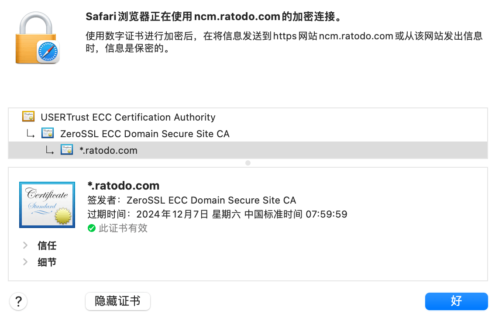Open help with the question mark button
Screen dimensions: 502x318
click(x=18, y=301)
